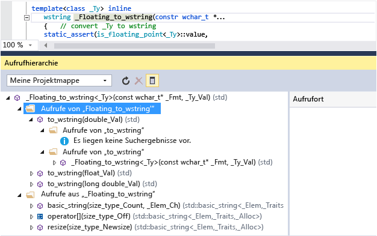Select the basic_string(size_type_Count, _Elem_Ch) row

[x=166, y=205]
